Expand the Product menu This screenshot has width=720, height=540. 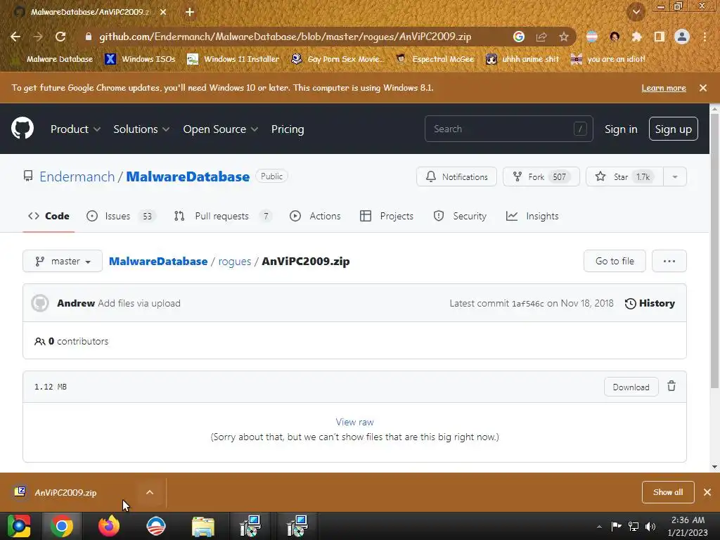75,129
